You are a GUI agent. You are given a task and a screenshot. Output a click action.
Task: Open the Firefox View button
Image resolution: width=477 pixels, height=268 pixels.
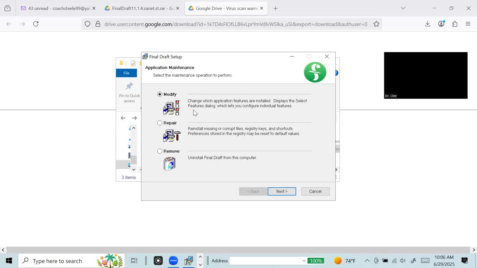(x=7, y=8)
